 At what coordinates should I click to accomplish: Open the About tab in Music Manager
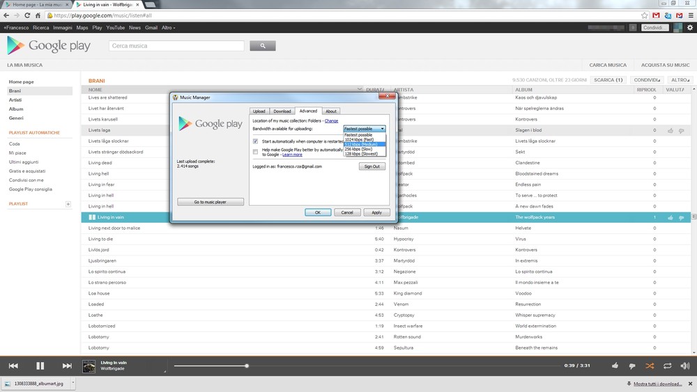click(331, 111)
